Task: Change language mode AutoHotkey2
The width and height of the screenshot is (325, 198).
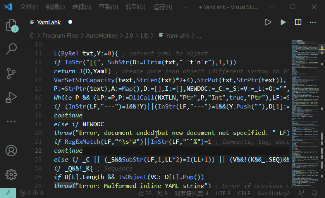Action: (273, 193)
